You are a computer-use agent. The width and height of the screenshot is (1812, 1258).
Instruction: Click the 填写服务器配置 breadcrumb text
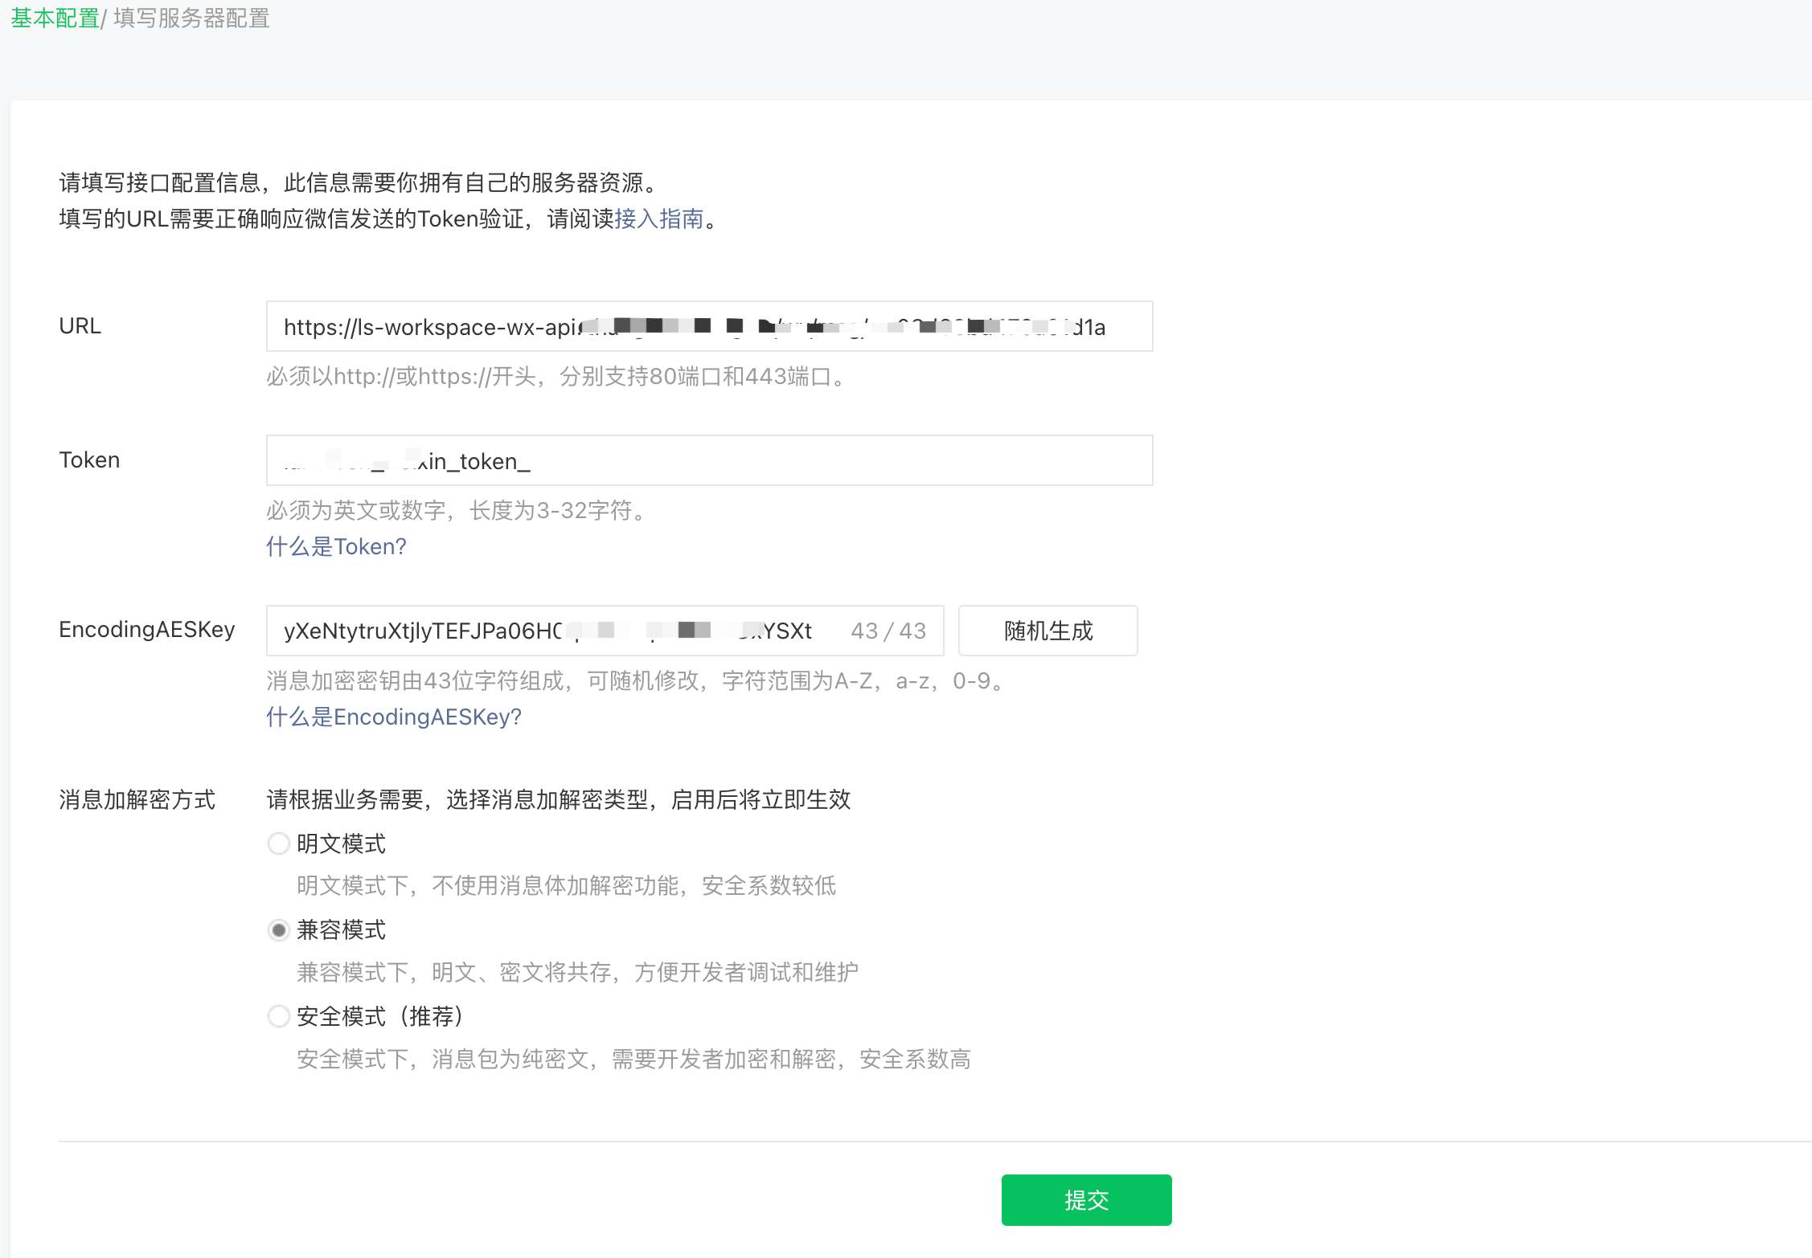click(191, 18)
